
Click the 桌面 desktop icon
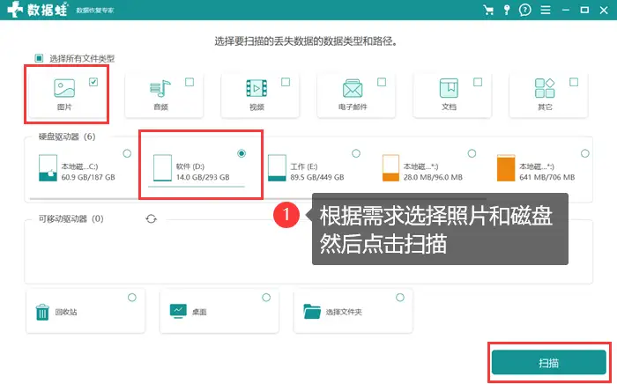pos(178,311)
